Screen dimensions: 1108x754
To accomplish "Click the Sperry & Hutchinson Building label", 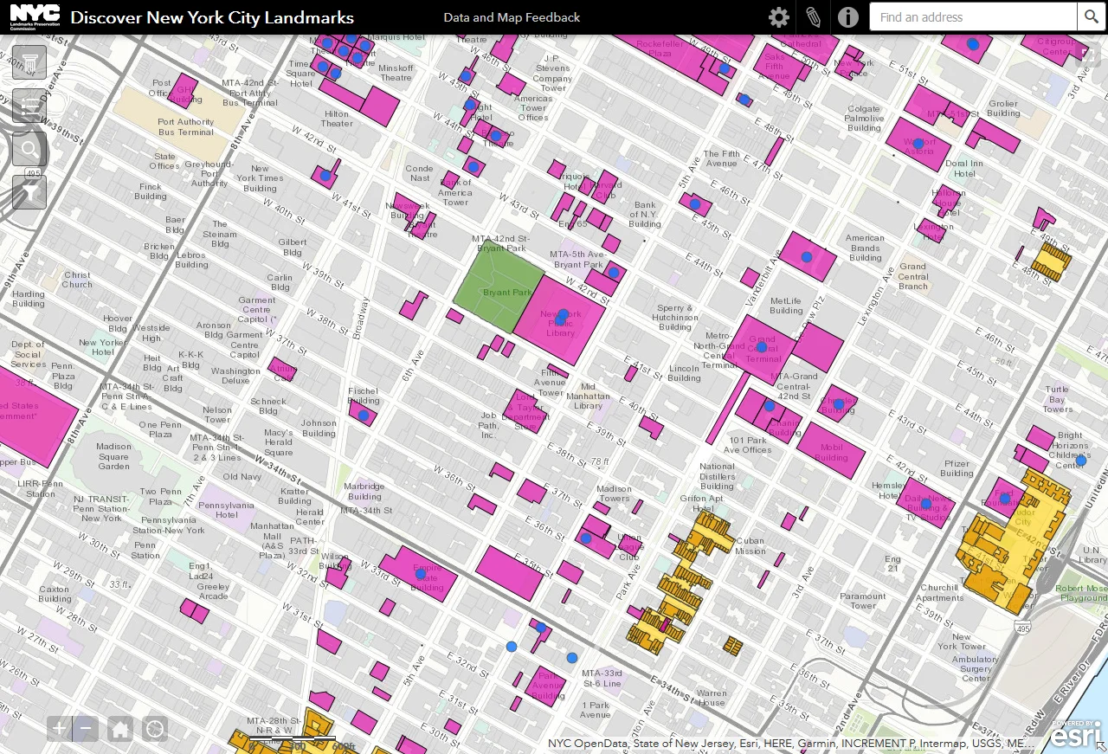I will (675, 318).
